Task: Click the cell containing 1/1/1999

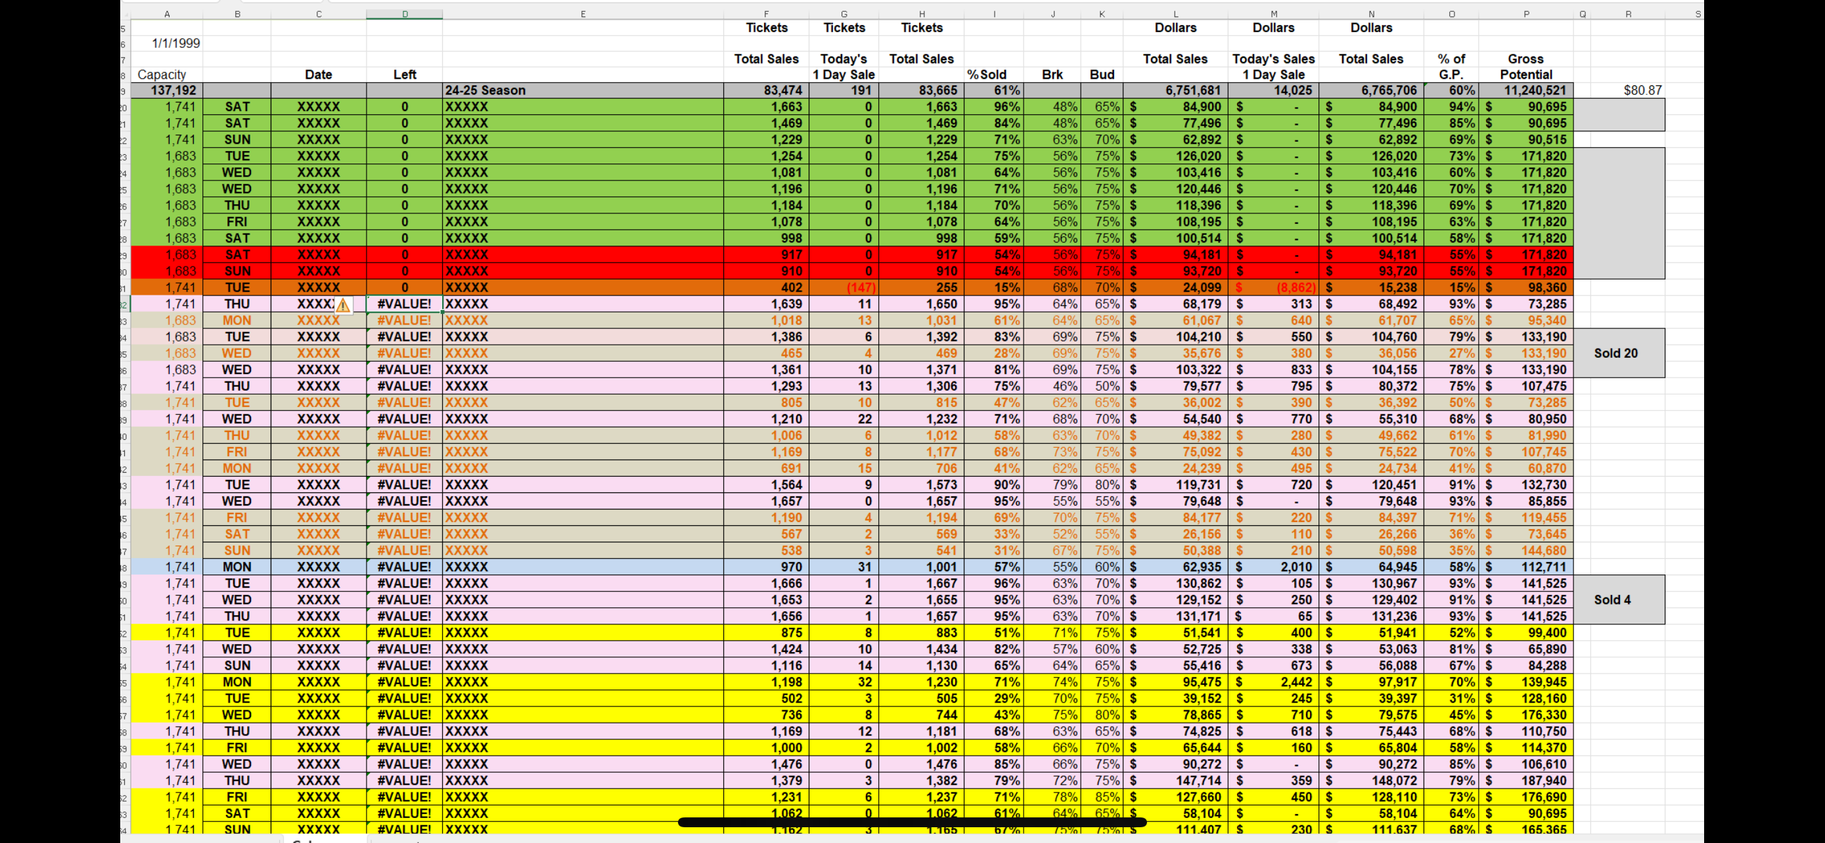Action: [174, 43]
